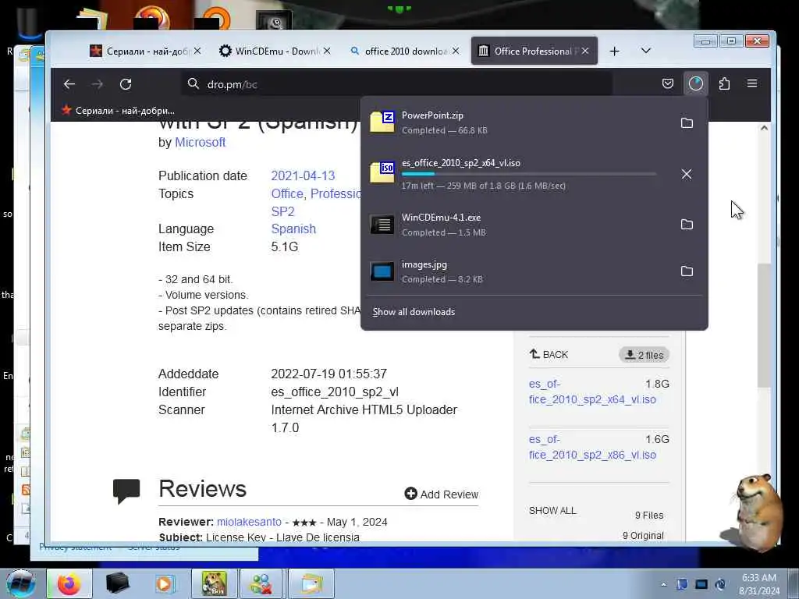
Task: Show PowerPoint.zip in its folder
Action: [x=687, y=122]
